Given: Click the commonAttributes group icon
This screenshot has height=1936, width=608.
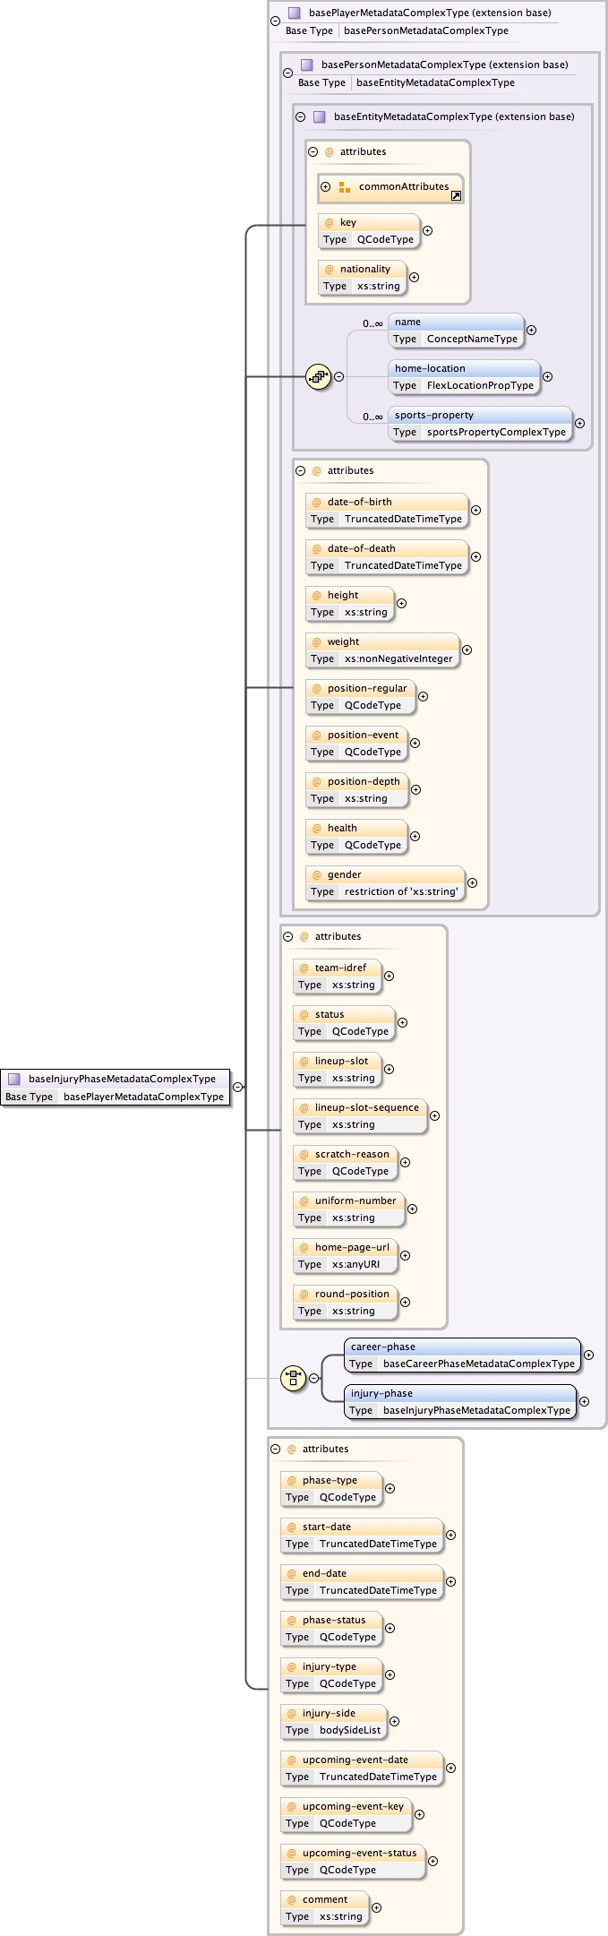Looking at the screenshot, I should tap(345, 187).
